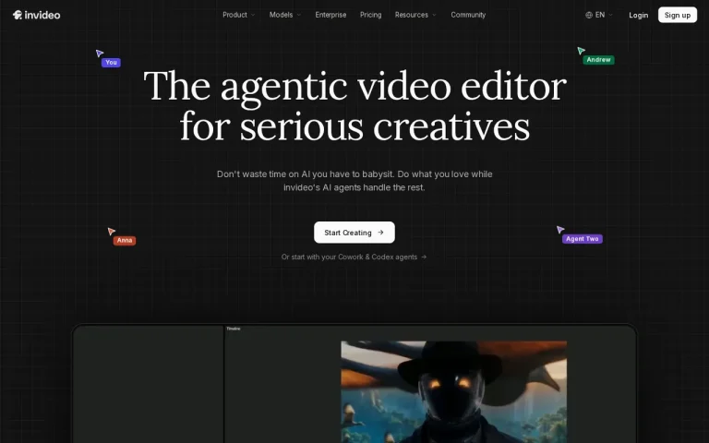Expand the Resources chevron arrow
This screenshot has width=709, height=443.
coord(434,15)
